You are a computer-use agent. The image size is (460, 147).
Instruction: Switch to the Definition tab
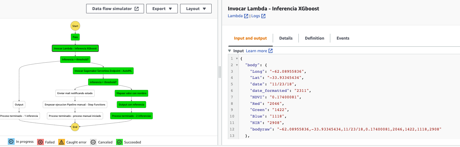click(x=314, y=38)
